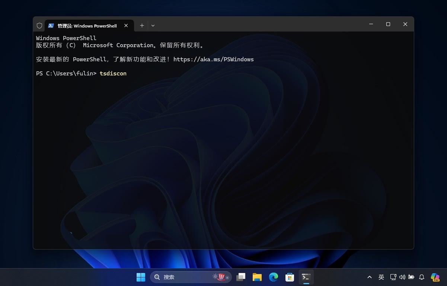Open the Copilot preview icon
The width and height of the screenshot is (447, 286).
point(435,277)
